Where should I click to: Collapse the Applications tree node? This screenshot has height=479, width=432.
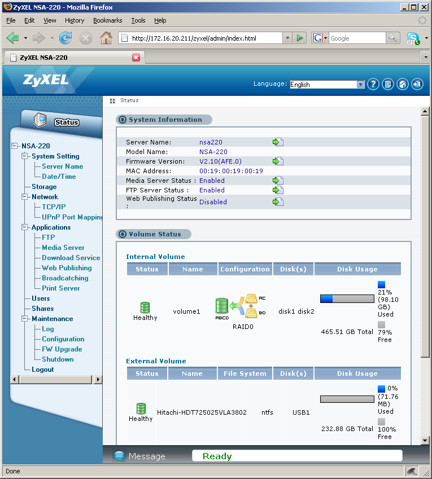[24, 227]
